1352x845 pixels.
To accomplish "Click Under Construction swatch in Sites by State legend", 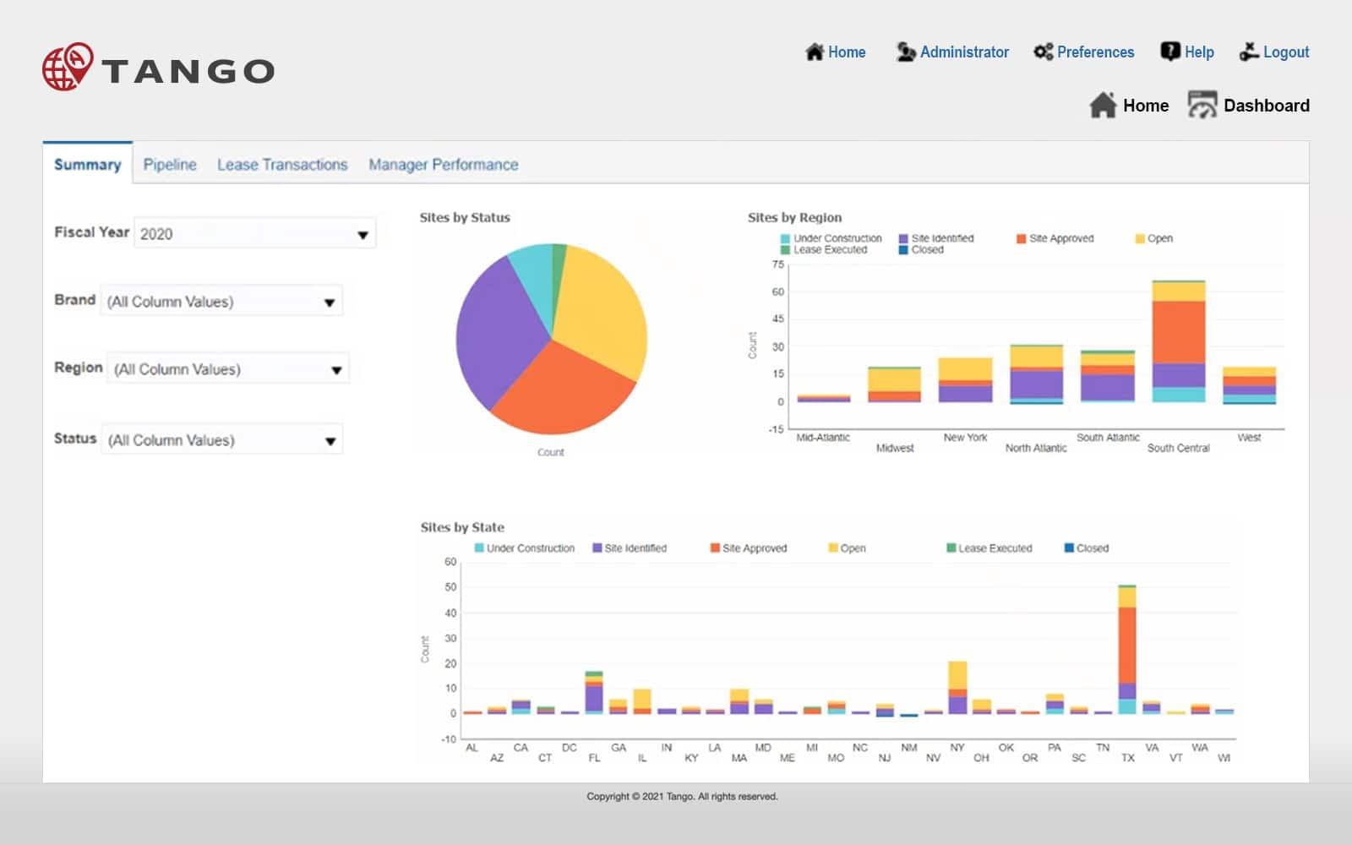I will pos(479,548).
